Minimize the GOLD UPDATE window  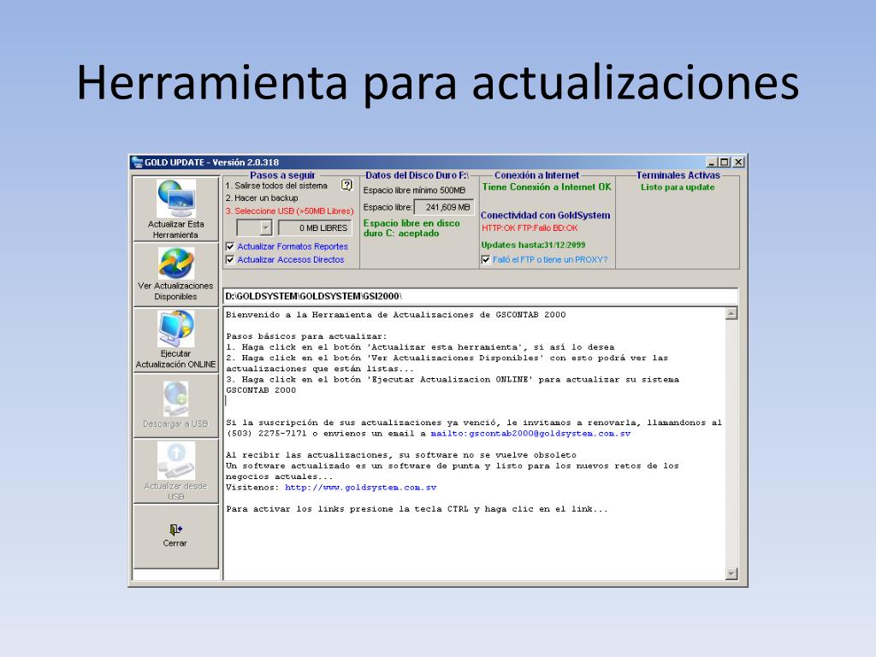coord(712,163)
